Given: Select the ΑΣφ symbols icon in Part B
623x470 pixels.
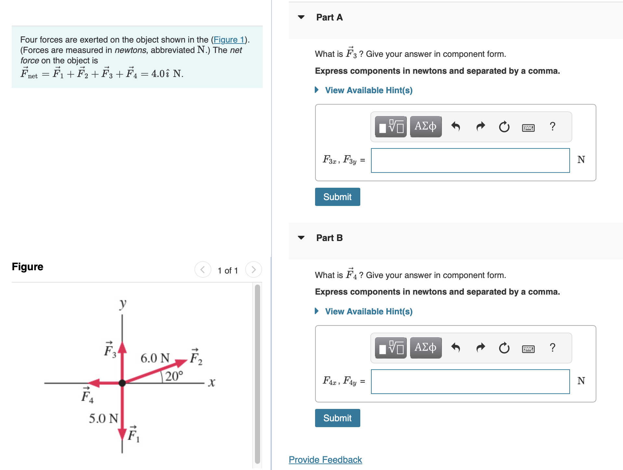Looking at the screenshot, I should pyautogui.click(x=425, y=348).
